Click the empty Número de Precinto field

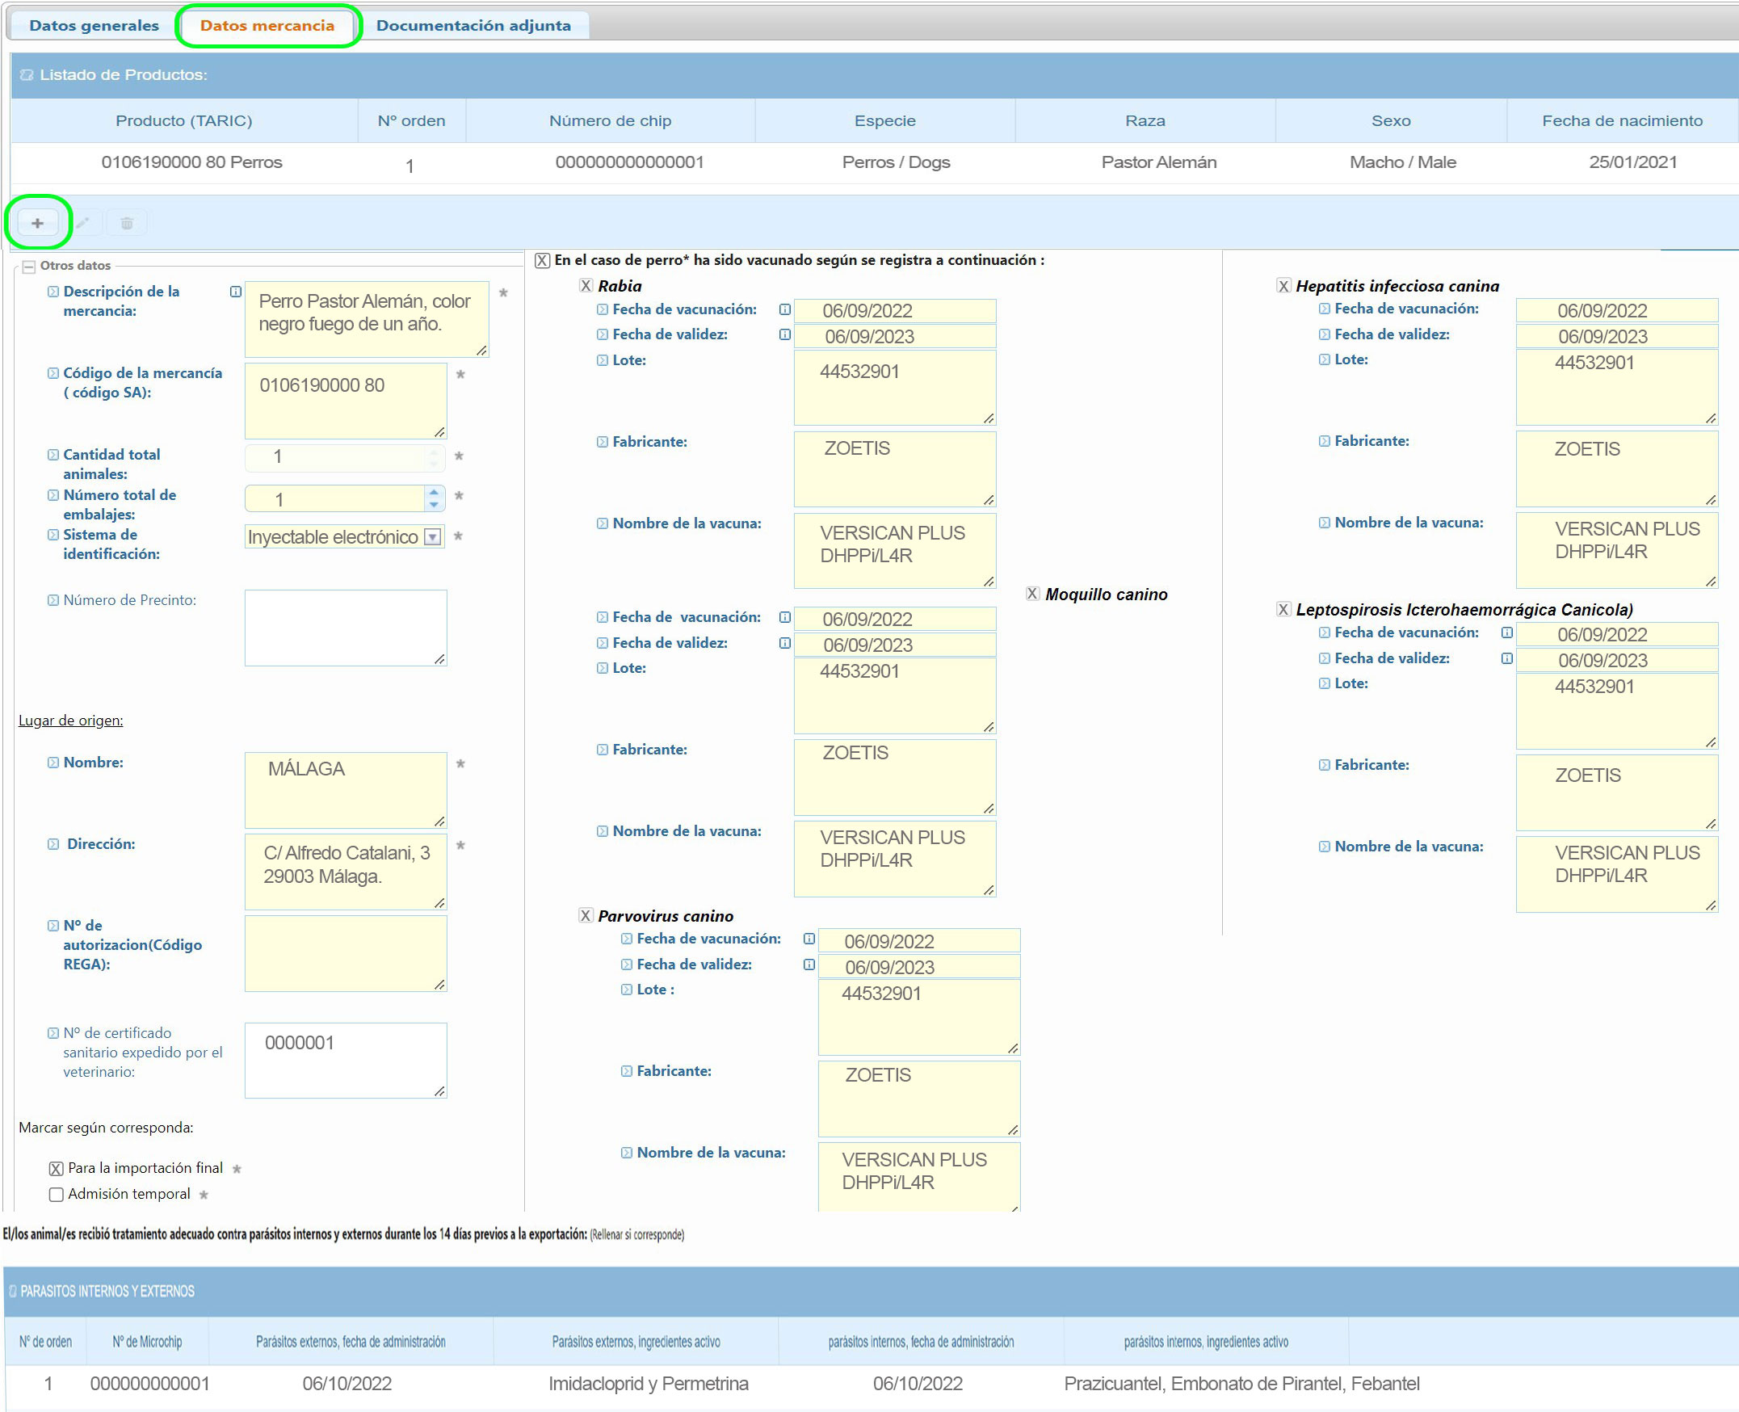click(x=346, y=628)
